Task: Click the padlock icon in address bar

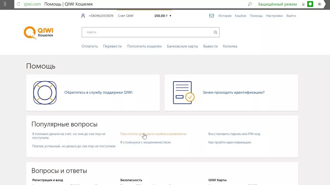Action: pos(303,4)
